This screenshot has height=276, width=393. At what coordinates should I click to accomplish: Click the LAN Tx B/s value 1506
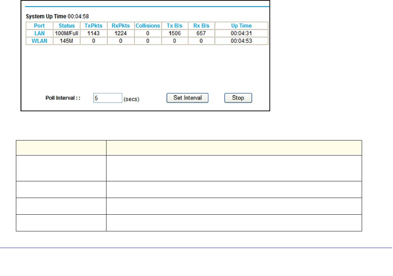175,33
